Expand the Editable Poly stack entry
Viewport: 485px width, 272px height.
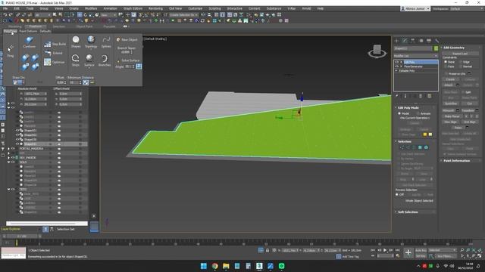(397, 70)
